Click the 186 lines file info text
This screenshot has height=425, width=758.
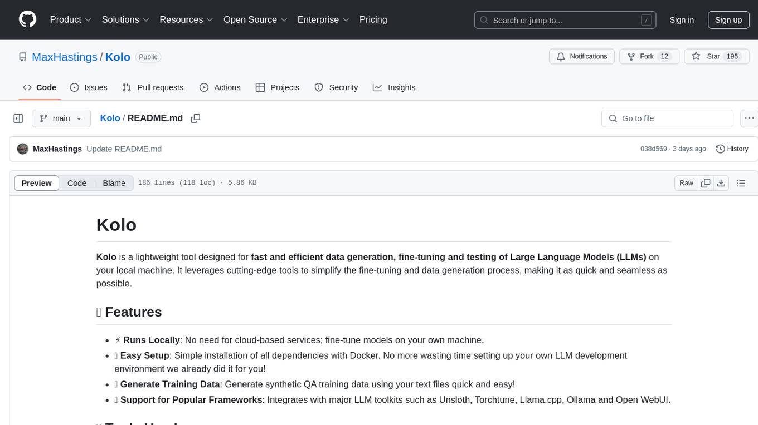click(x=197, y=183)
